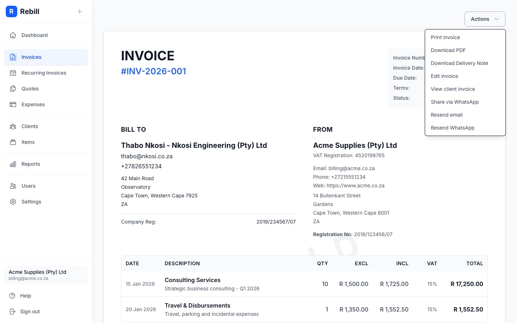The image size is (517, 323).
Task: Select the Dashboard icon in the sidebar
Action: coord(13,35)
